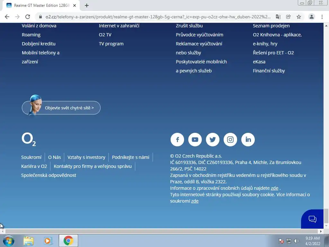Open O2 Facebook page icon

(x=177, y=140)
